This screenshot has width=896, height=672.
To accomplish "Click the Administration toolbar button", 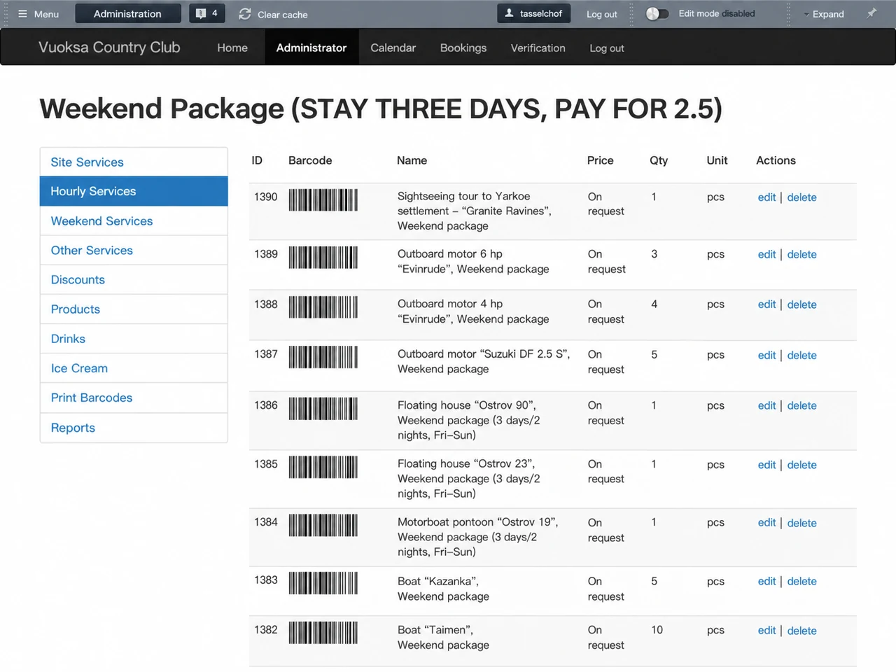I will [127, 13].
